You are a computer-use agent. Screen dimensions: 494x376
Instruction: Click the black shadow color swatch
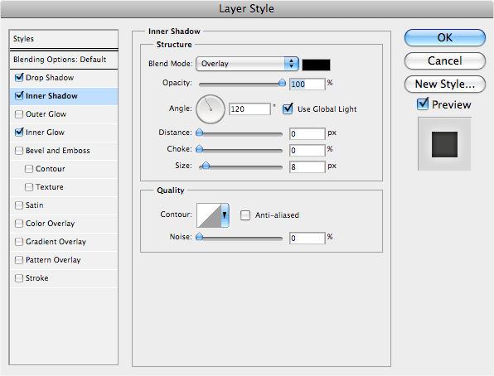pos(316,65)
